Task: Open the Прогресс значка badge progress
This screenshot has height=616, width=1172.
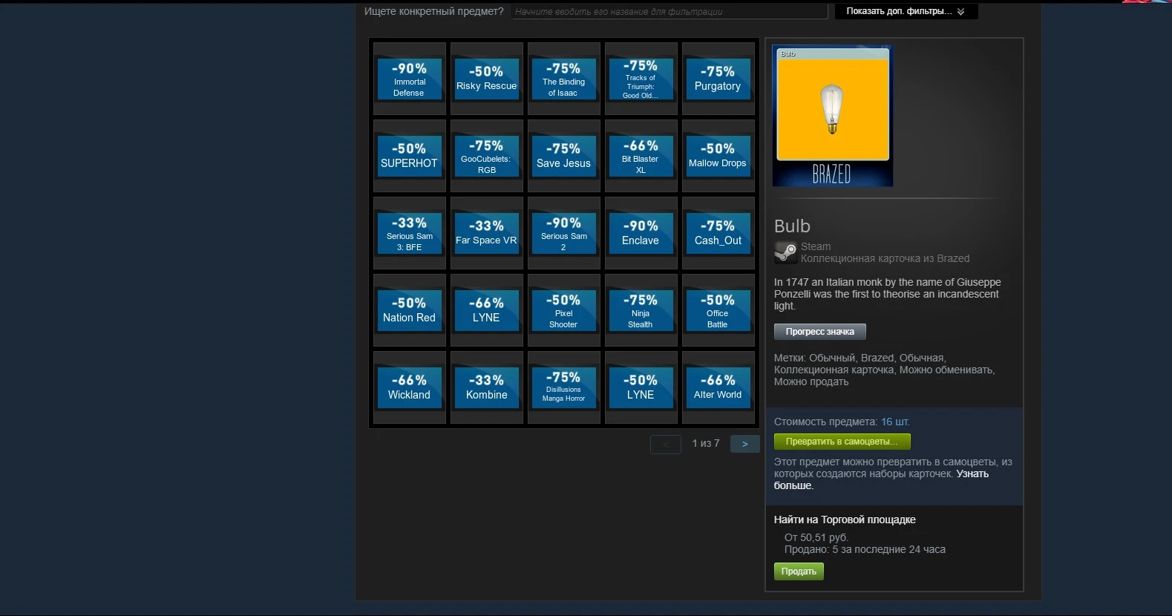Action: [x=820, y=332]
